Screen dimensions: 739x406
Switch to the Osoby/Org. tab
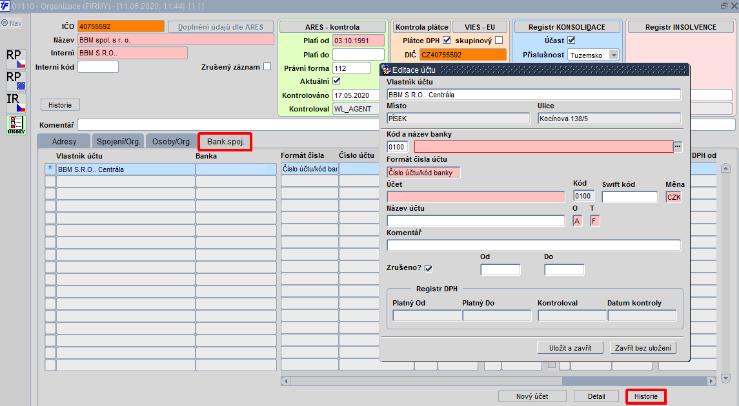(x=172, y=141)
